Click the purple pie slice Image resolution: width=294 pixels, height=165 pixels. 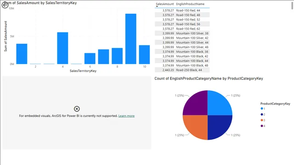[197, 105]
